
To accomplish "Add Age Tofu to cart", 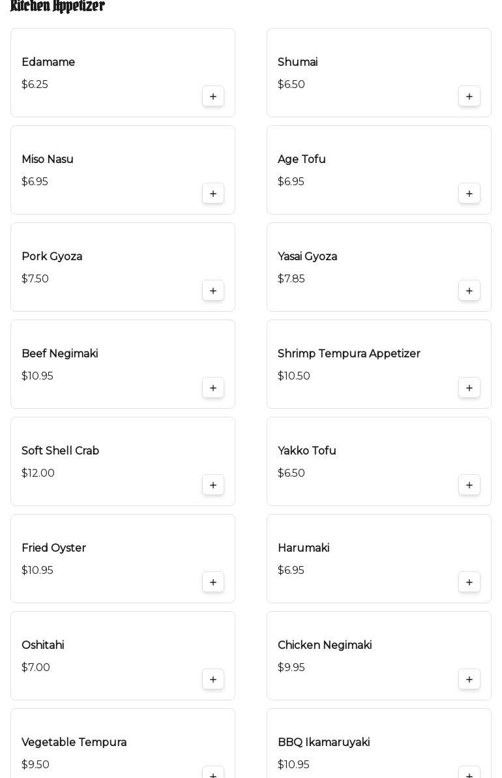I will point(469,194).
